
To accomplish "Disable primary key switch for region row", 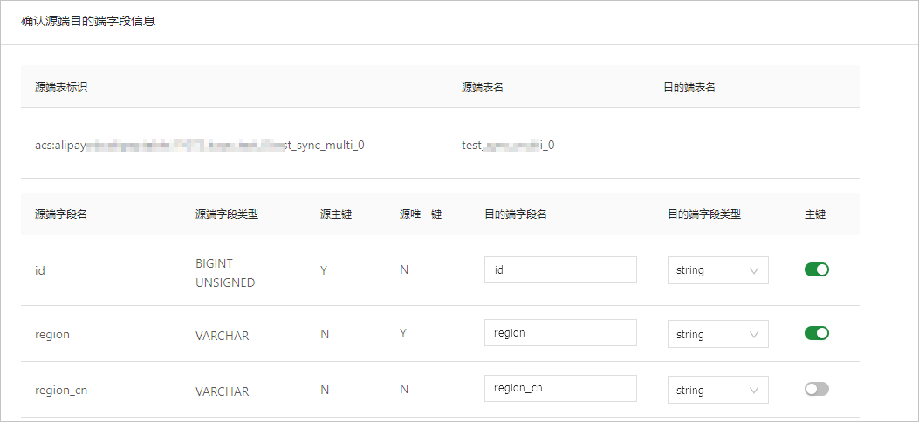I will (x=816, y=333).
